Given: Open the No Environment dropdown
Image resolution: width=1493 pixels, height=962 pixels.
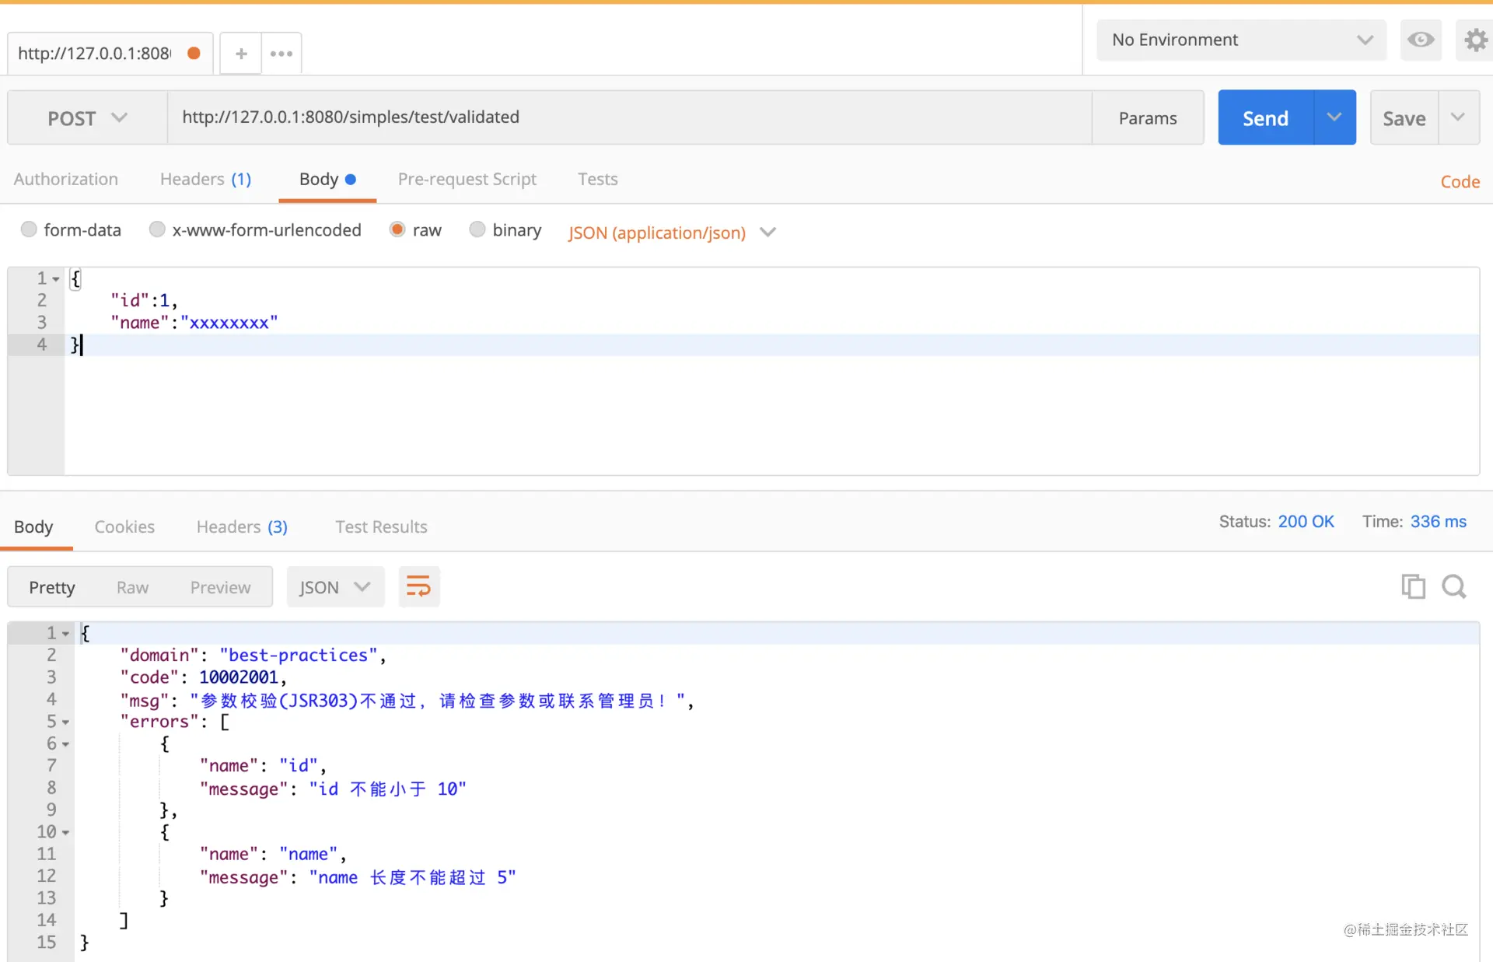Looking at the screenshot, I should [1241, 40].
